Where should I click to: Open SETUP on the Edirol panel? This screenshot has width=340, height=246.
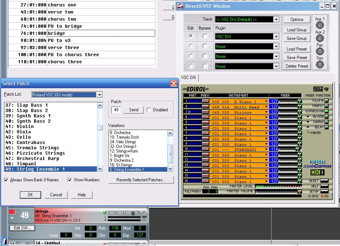(x=324, y=191)
